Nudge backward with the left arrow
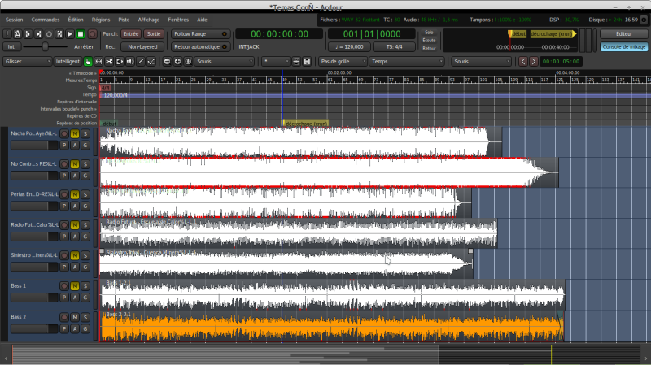Viewport: 651px width, 365px height. (523, 62)
